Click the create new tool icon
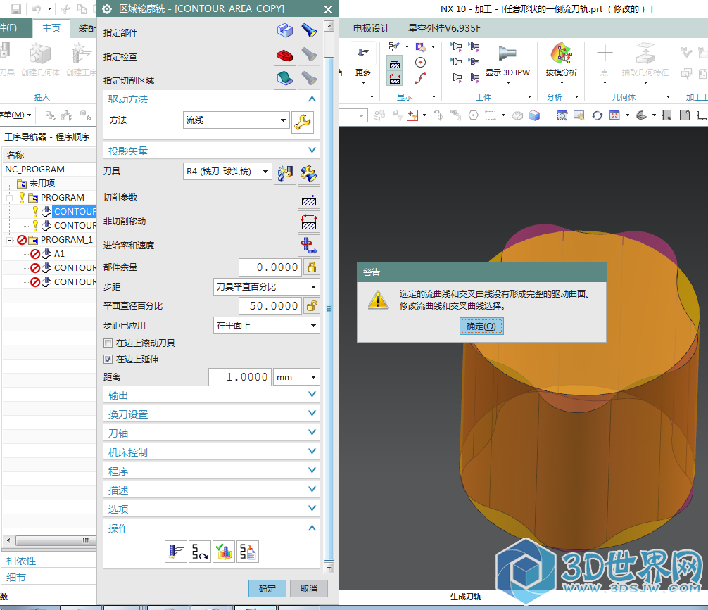Image resolution: width=708 pixels, height=610 pixels. 285,173
